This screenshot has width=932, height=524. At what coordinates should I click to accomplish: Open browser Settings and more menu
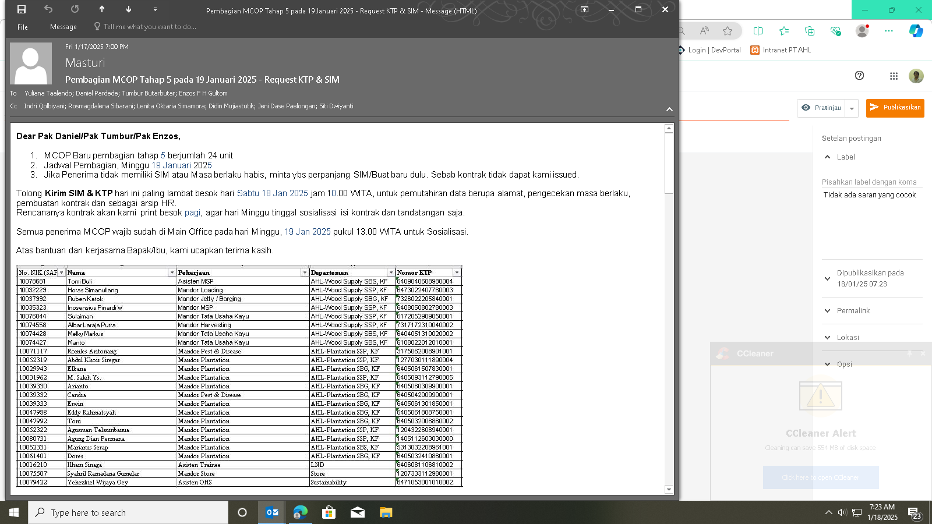(x=889, y=31)
